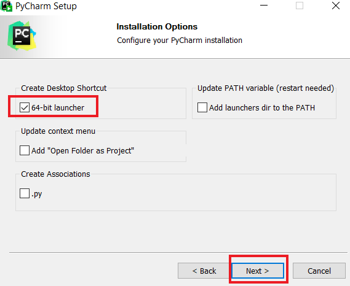The height and width of the screenshot is (286, 350).
Task: Tick the .py association checkbox
Action: tap(25, 193)
